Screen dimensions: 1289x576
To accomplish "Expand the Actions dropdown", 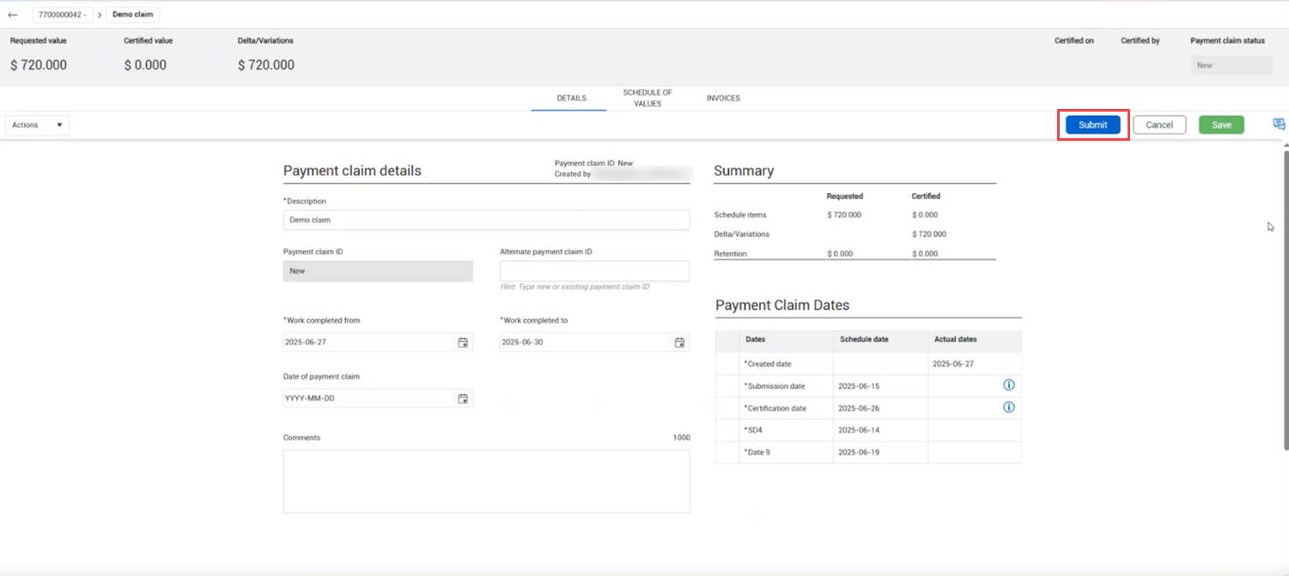I will pos(37,125).
